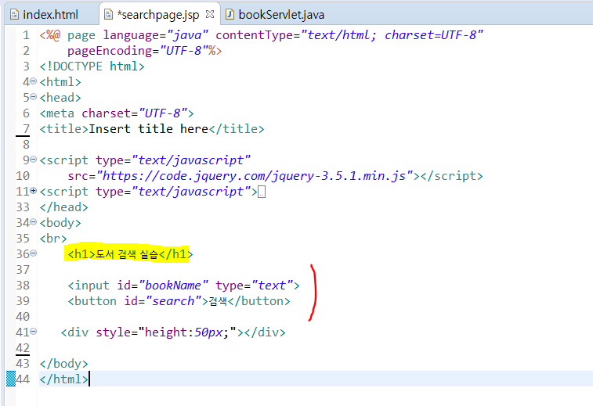Click the closing </html> tag

63,379
